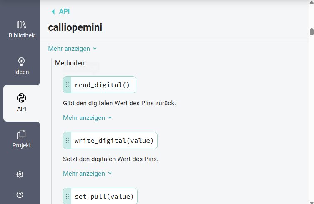Click the back arrow beside API
314x204 pixels.
53,12
